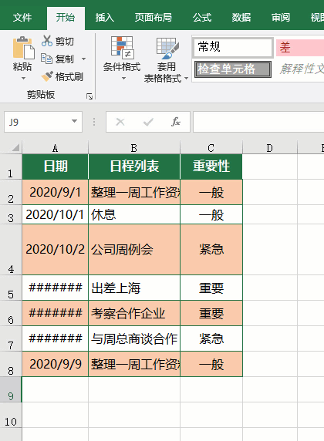
Task: Select ####### cell in row 6
Action: 56,313
